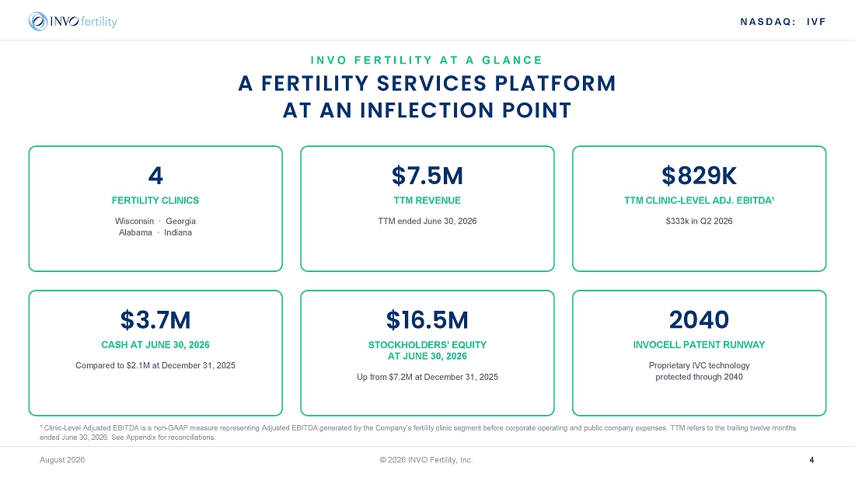Screen dimensions: 855x481
Task: Select the Wisconsin · Georgia text line
Action: [x=155, y=221]
